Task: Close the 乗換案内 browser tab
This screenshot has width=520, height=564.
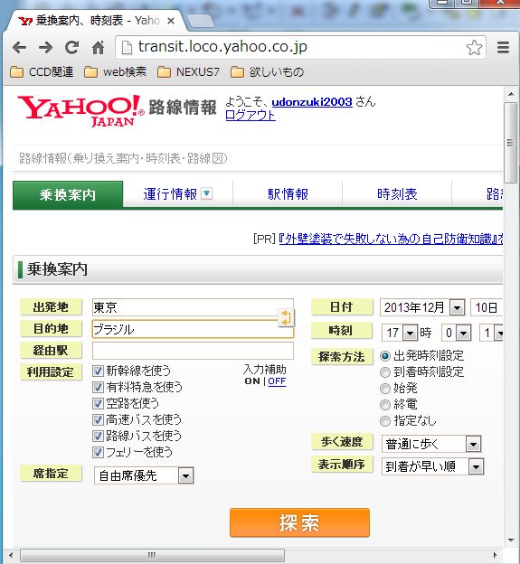Action: coord(171,21)
